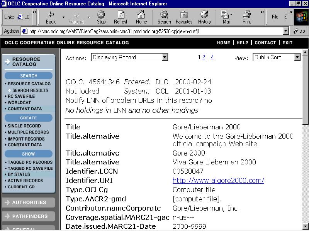Expand the address bar URL dropdown
This screenshot has width=309, height=231.
point(286,31)
